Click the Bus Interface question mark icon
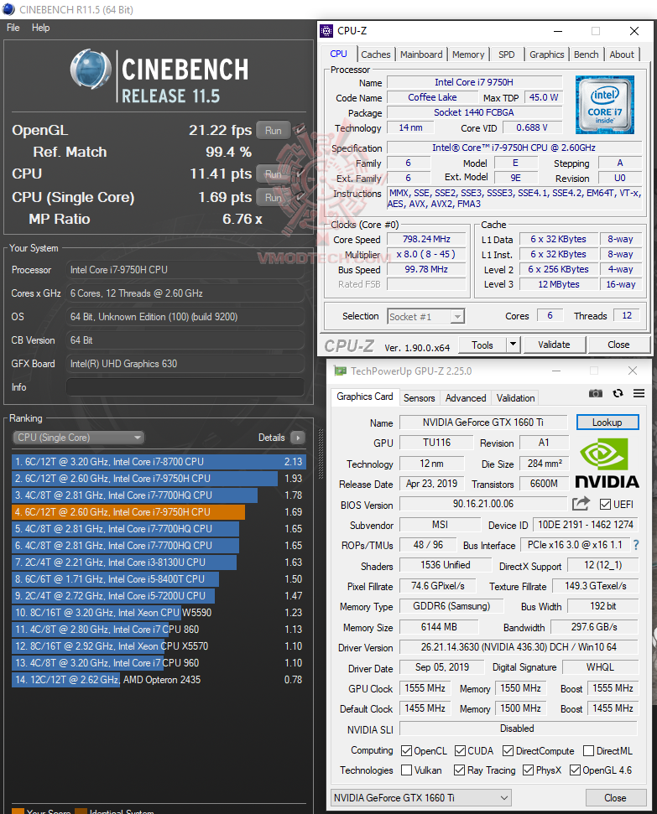 pyautogui.click(x=636, y=545)
